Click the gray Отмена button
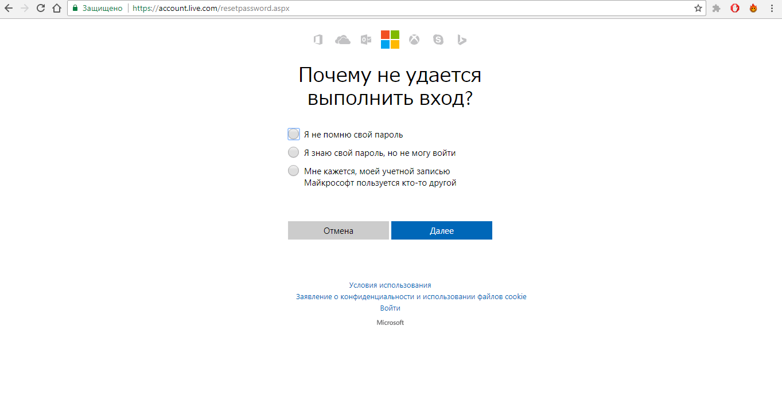The width and height of the screenshot is (782, 396). coord(339,230)
